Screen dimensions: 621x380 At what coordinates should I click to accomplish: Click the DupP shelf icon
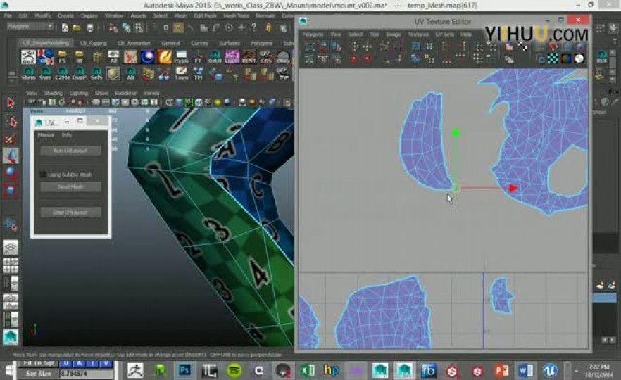pos(79,74)
